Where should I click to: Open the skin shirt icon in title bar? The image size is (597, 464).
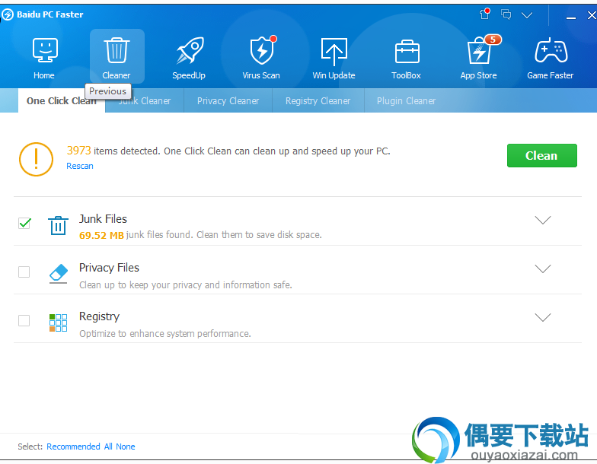click(484, 14)
